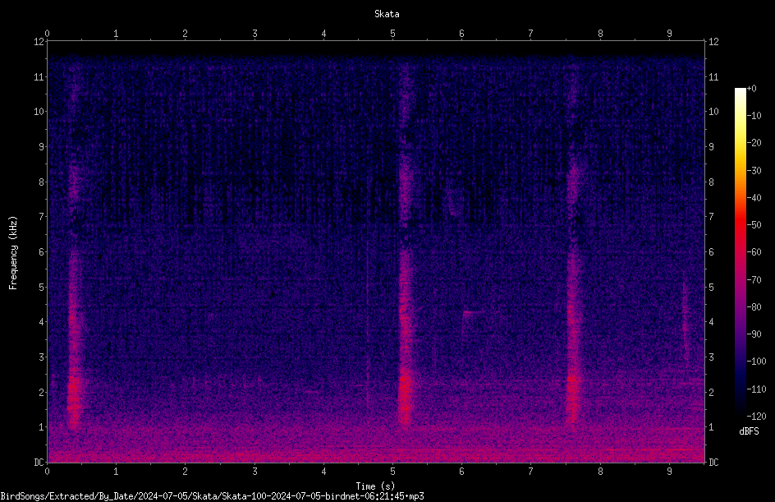Click the "-120" value on the color scale
Screen dimensions: 775x502
coord(756,417)
